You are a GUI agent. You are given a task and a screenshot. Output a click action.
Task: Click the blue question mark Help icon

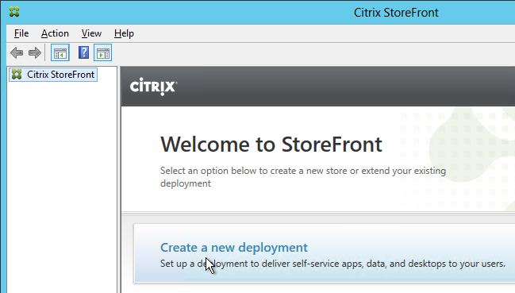pyautogui.click(x=83, y=52)
